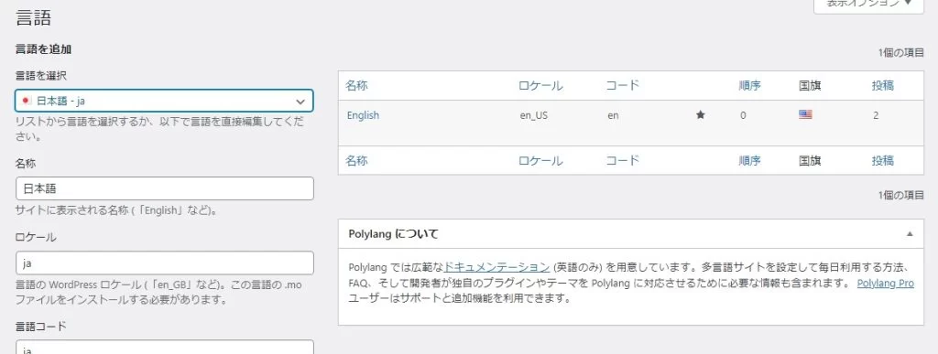The height and width of the screenshot is (354, 938).
Task: Click the 言語コード input field
Action: [165, 348]
